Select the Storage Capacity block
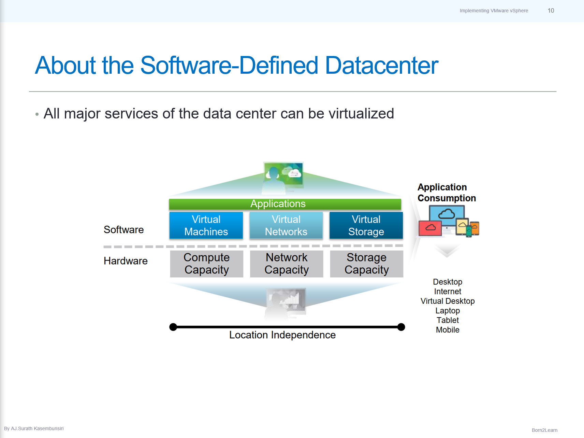This screenshot has width=584, height=438. 366,263
